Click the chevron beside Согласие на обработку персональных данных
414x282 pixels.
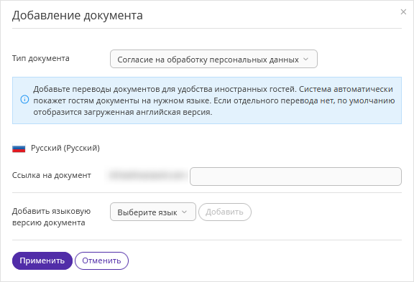point(305,60)
